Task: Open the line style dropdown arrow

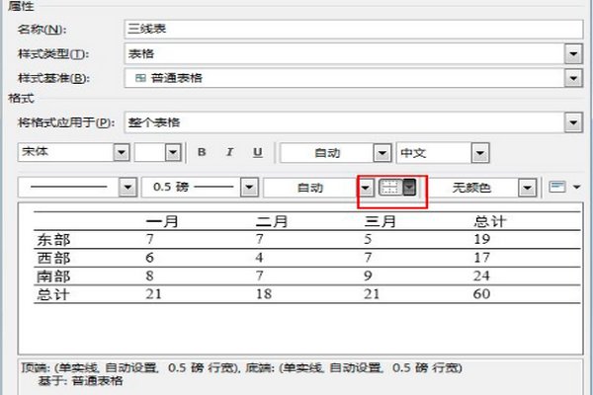Action: point(127,187)
